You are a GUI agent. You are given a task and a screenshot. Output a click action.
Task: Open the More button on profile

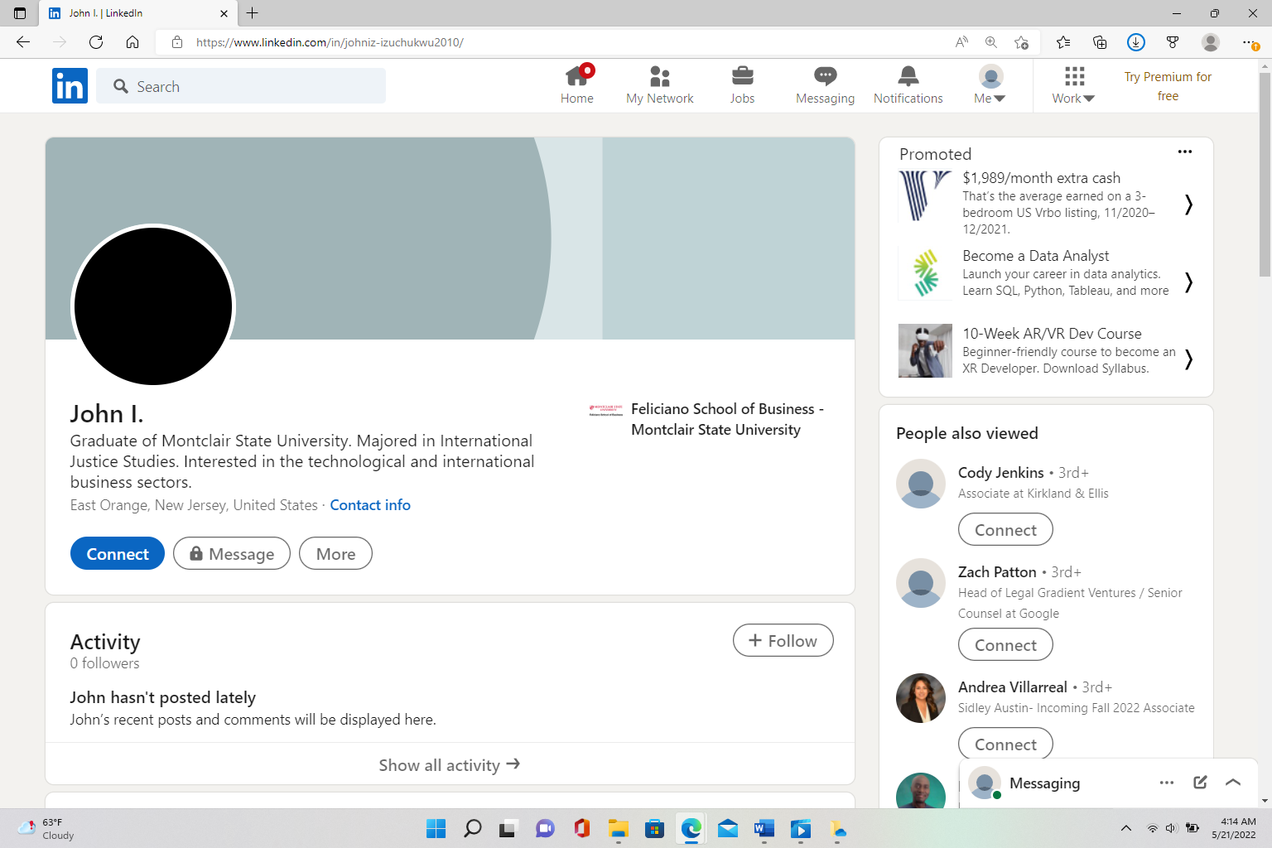(335, 553)
